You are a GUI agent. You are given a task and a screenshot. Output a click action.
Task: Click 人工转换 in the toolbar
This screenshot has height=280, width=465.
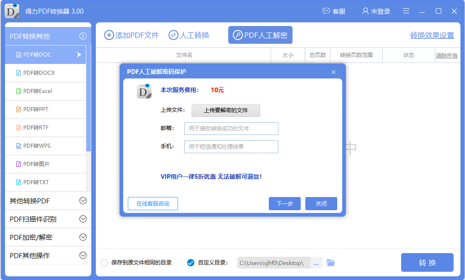pyautogui.click(x=189, y=35)
